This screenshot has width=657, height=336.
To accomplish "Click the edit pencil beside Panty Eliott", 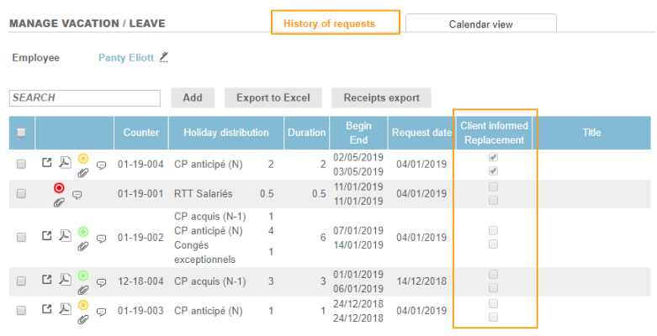I will pos(164,57).
